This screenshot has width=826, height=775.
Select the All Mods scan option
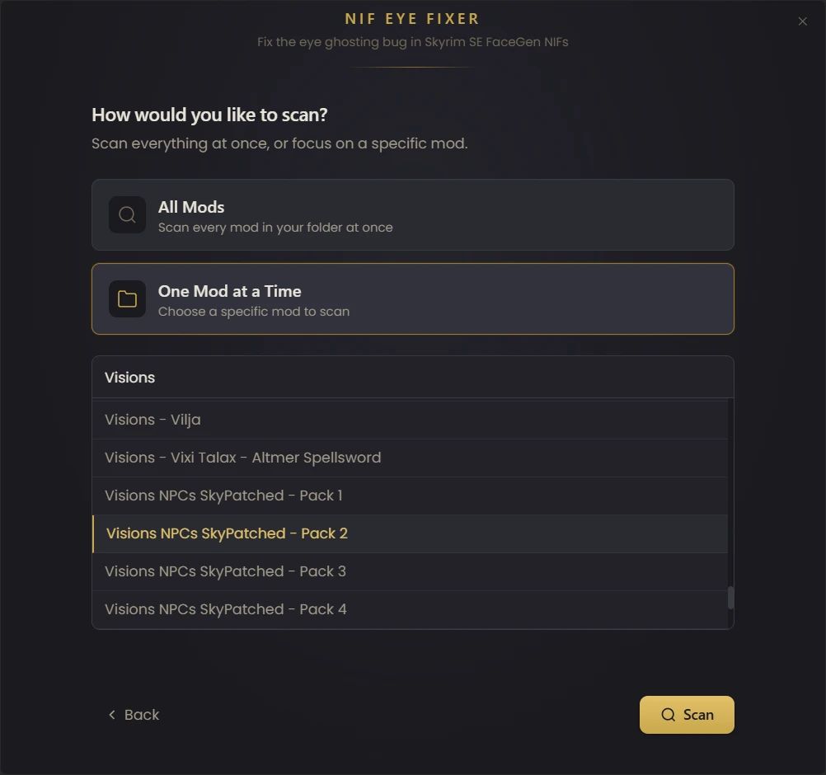tap(412, 215)
